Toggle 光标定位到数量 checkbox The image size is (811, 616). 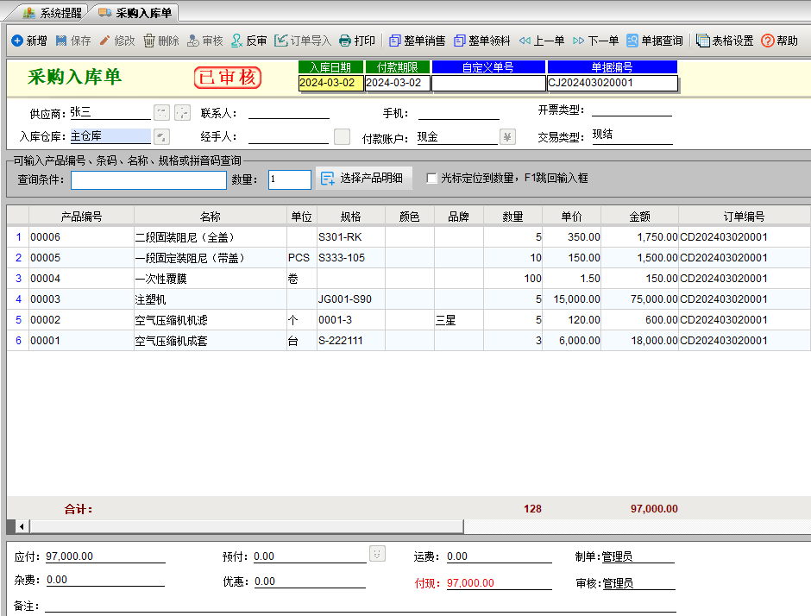[431, 179]
